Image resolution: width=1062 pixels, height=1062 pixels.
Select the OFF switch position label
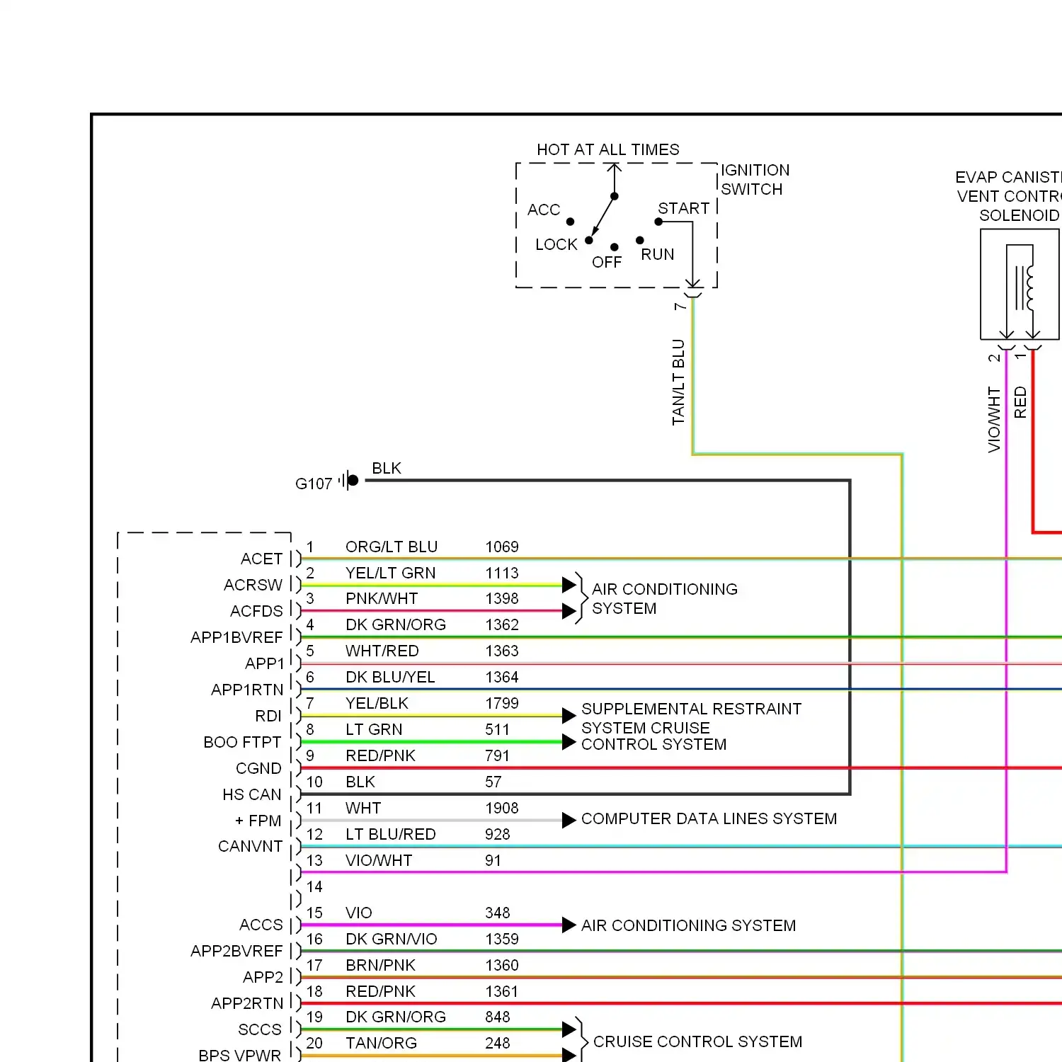[607, 262]
